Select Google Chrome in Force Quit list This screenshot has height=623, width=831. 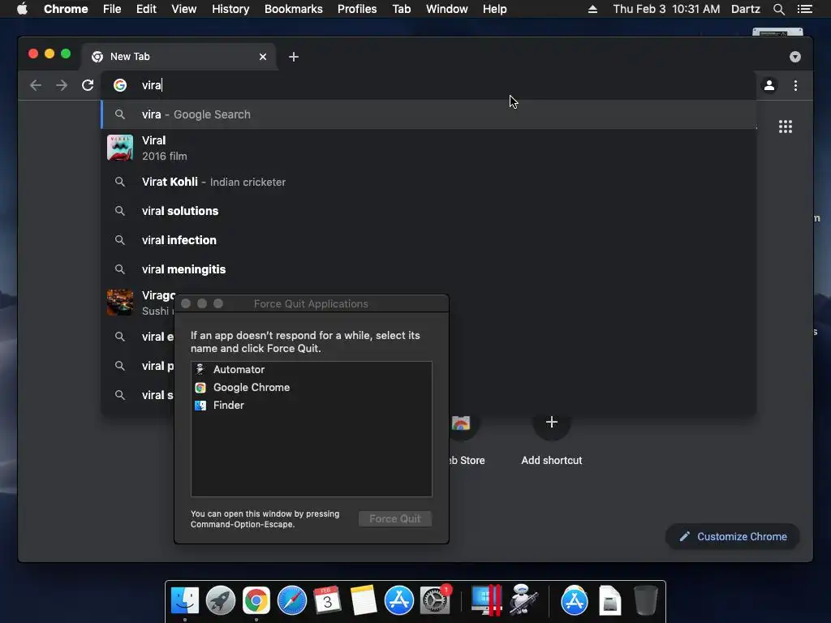(x=311, y=388)
